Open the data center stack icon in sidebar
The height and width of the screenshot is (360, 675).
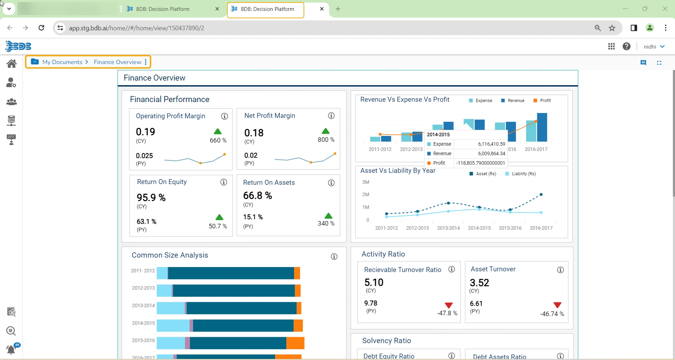pos(12,121)
